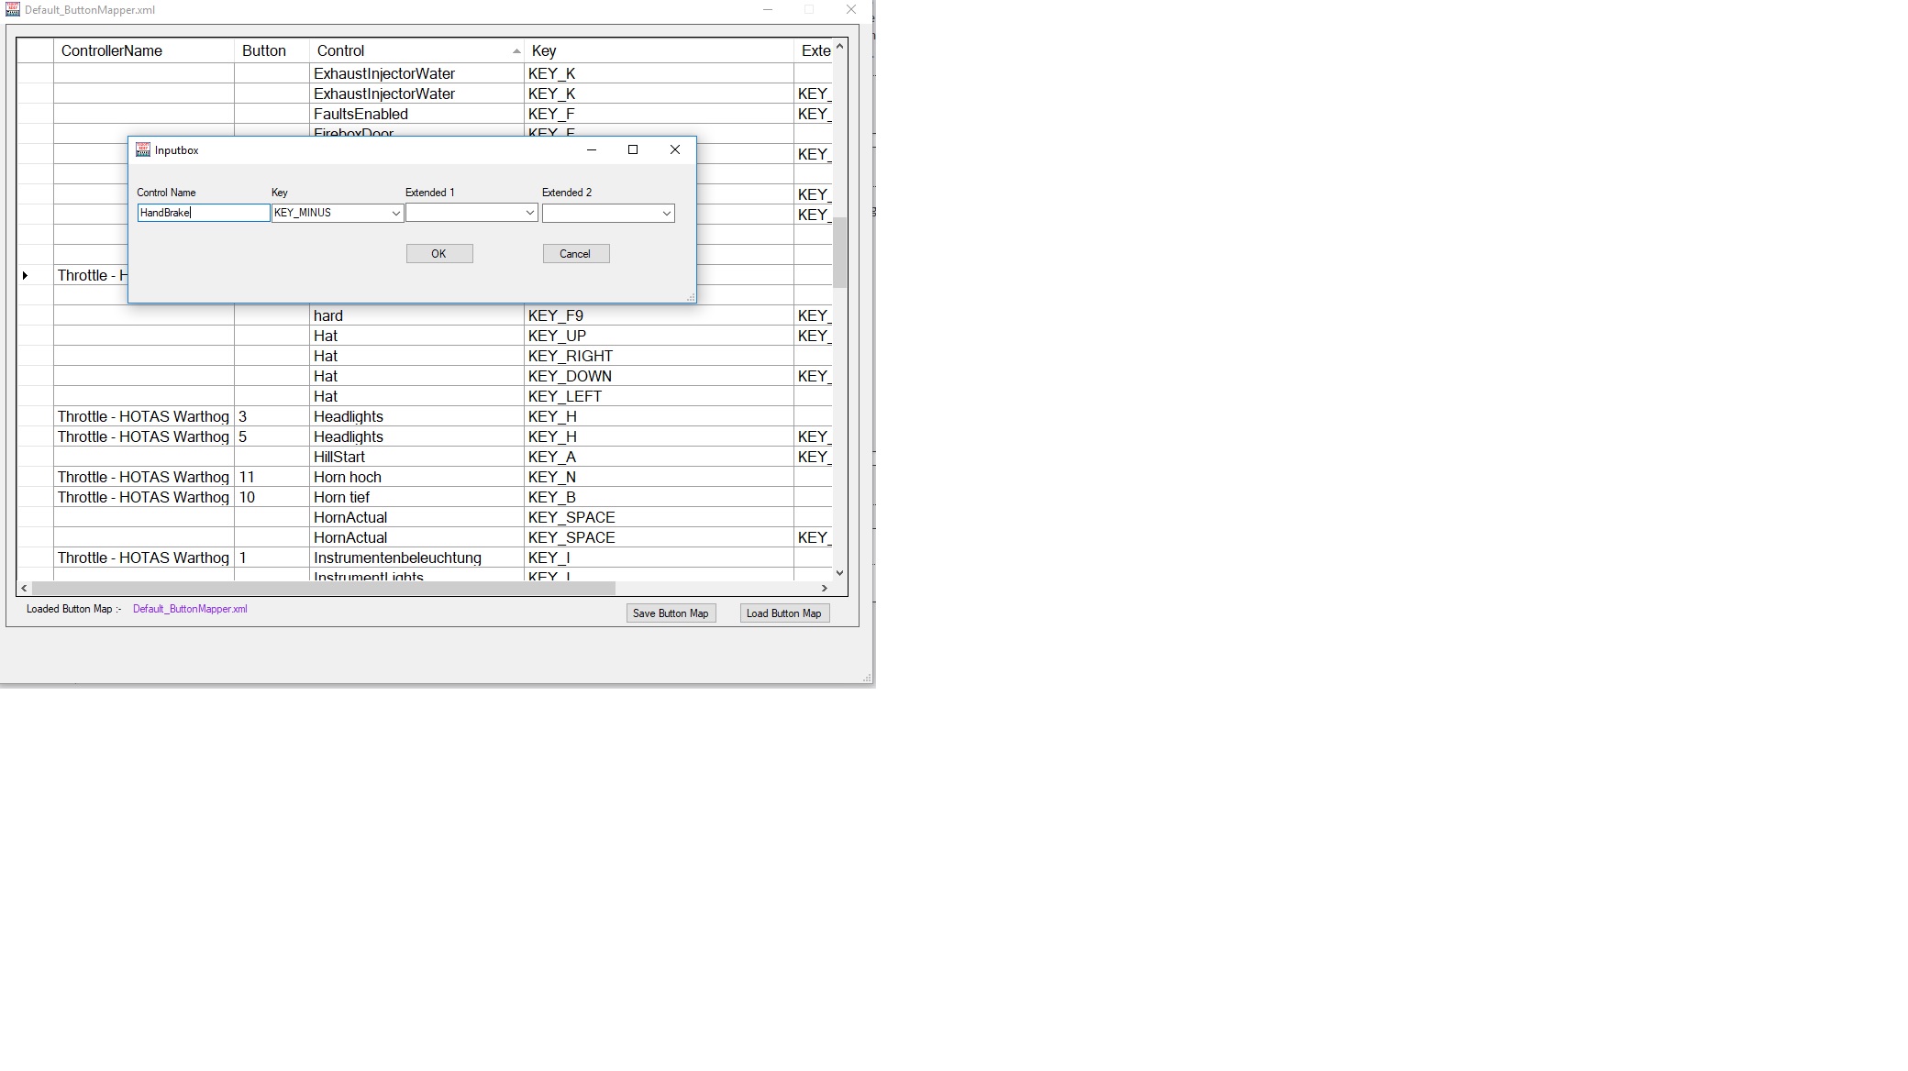Minimize the Inputbox dialog
1908x1071 pixels.
click(591, 149)
